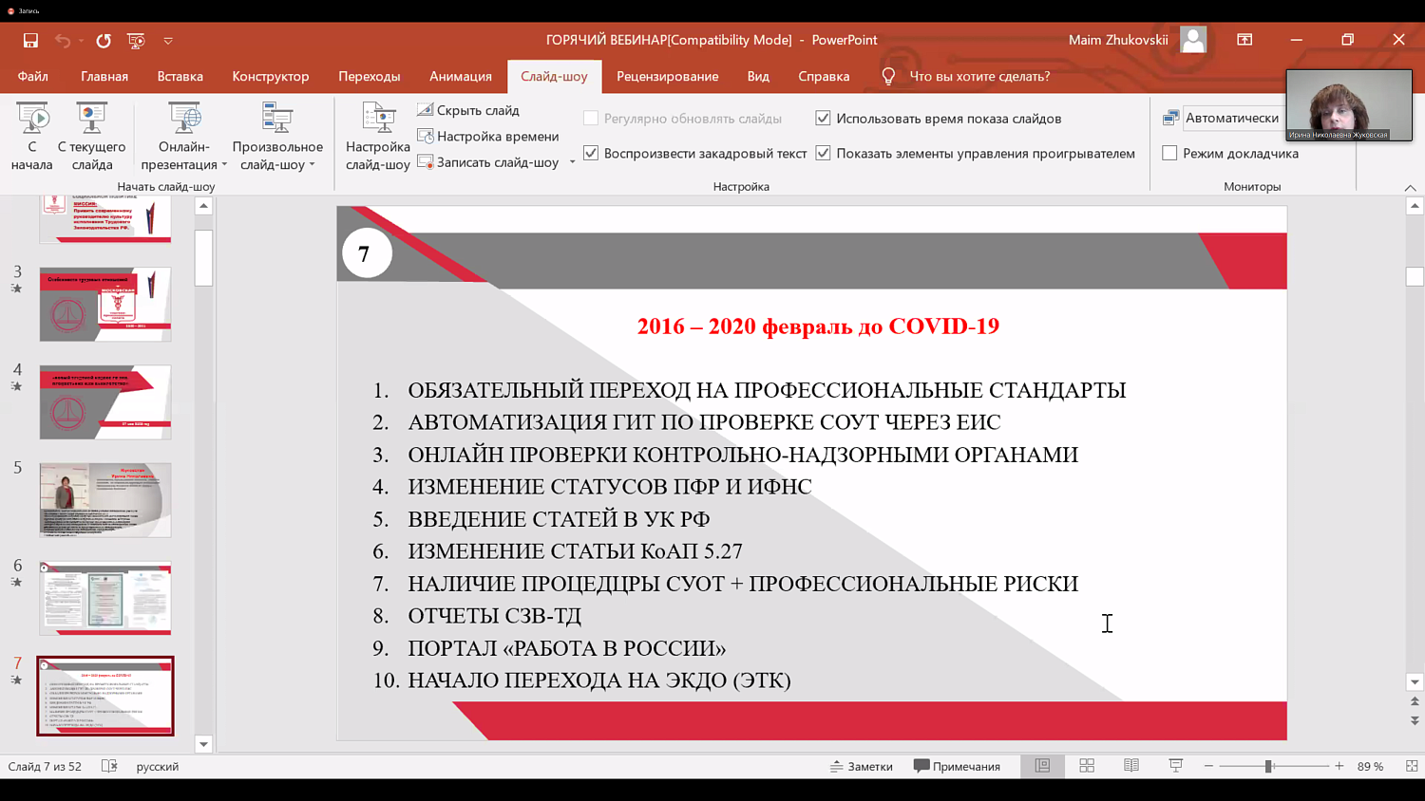
Task: Open Настройка слайд-шоу dialog
Action: pos(377,138)
